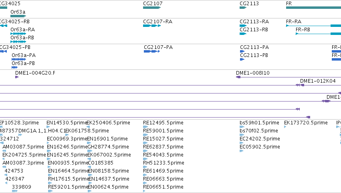Click the FR gene bar
The image size is (341, 193).
point(313,8)
